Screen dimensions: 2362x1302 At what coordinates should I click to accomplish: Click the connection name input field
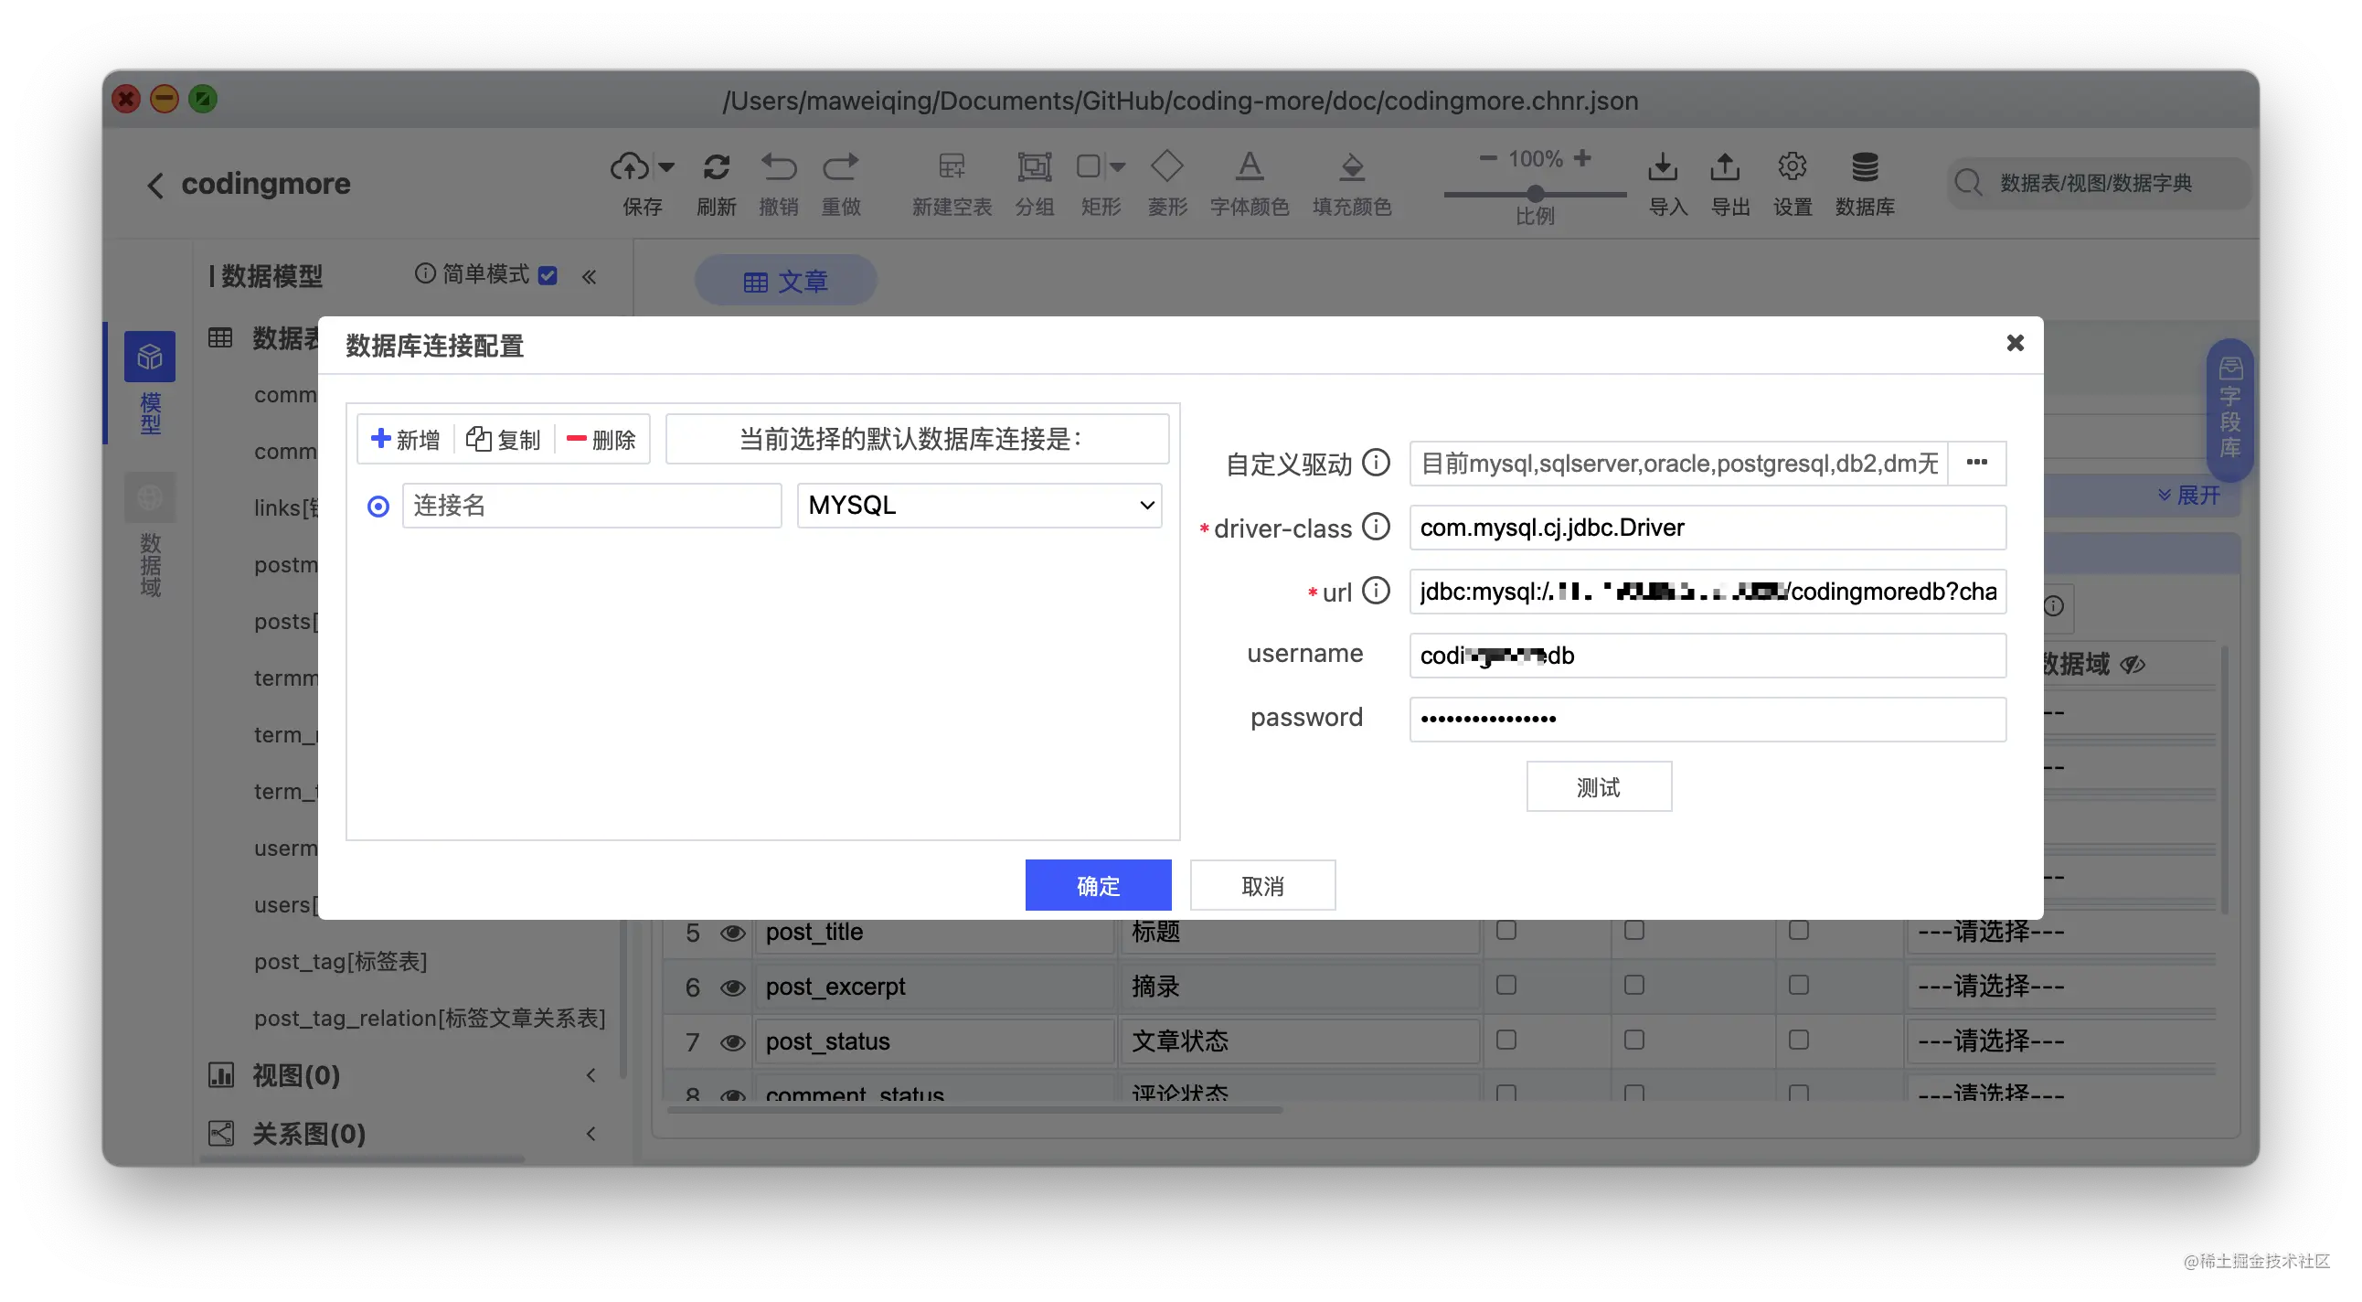[591, 506]
